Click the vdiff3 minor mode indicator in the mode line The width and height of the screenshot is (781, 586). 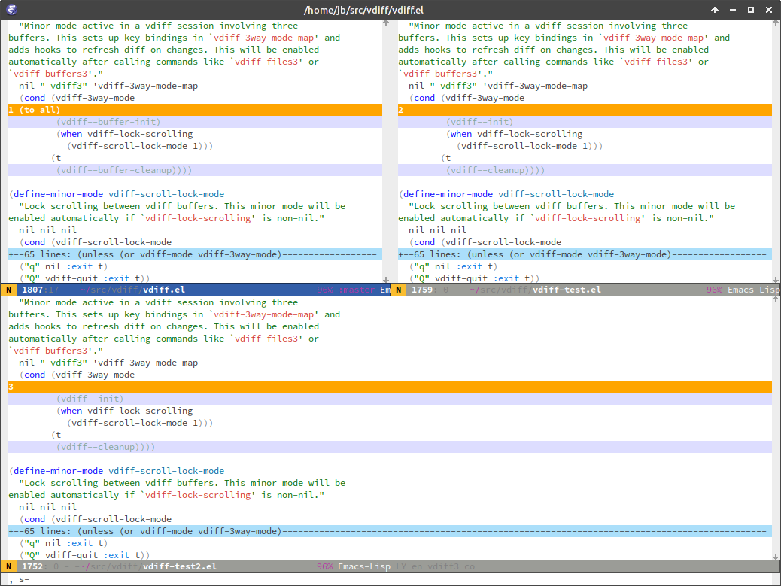(443, 566)
